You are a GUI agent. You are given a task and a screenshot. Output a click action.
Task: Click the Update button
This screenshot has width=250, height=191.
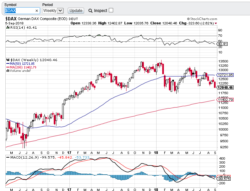(x=76, y=11)
